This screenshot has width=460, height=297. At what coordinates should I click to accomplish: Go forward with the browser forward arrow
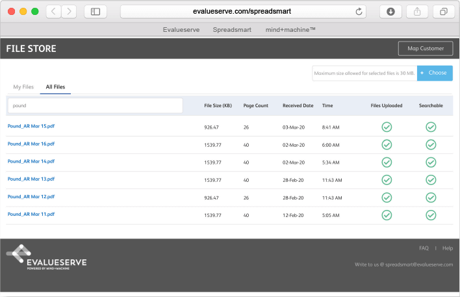[x=69, y=12]
